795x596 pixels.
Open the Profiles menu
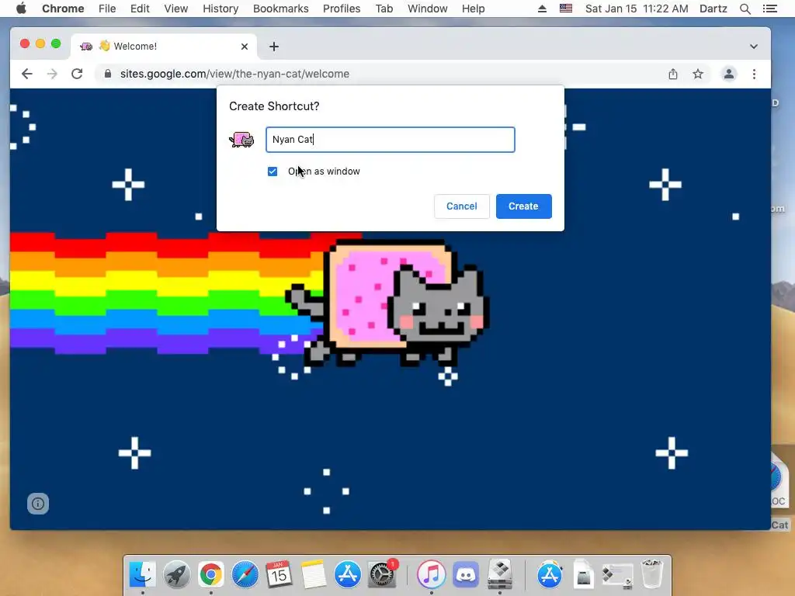coord(342,9)
